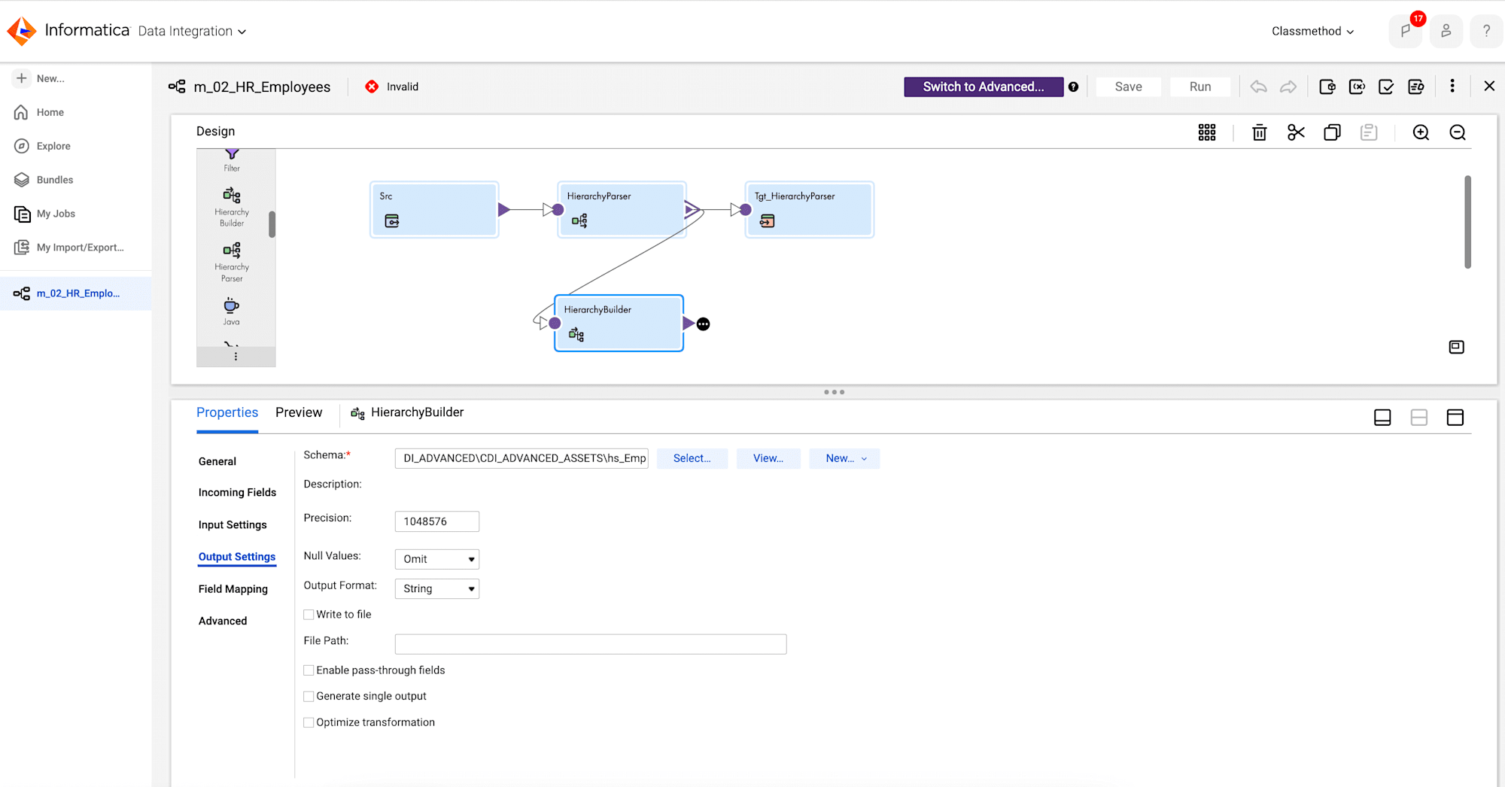Click the Save button
This screenshot has width=1505, height=787.
coord(1128,87)
